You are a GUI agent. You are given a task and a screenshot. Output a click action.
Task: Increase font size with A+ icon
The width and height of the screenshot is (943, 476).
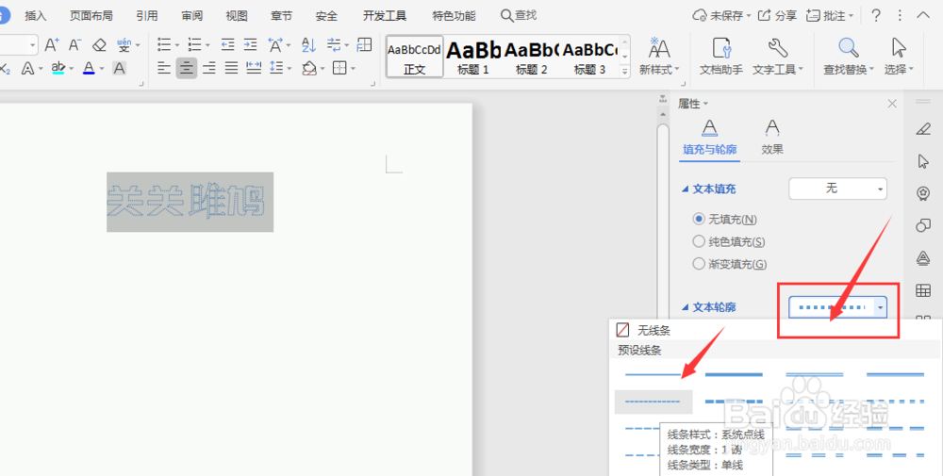click(52, 44)
